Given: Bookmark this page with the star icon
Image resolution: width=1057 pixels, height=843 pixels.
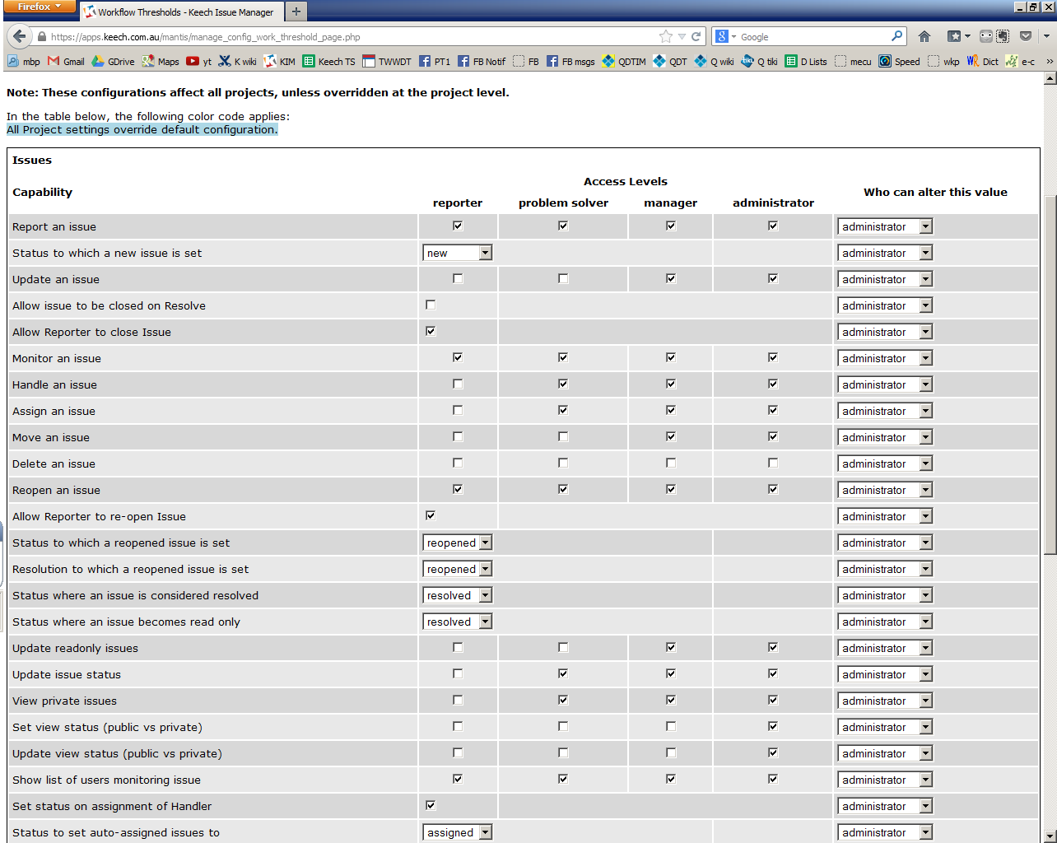Looking at the screenshot, I should [665, 36].
